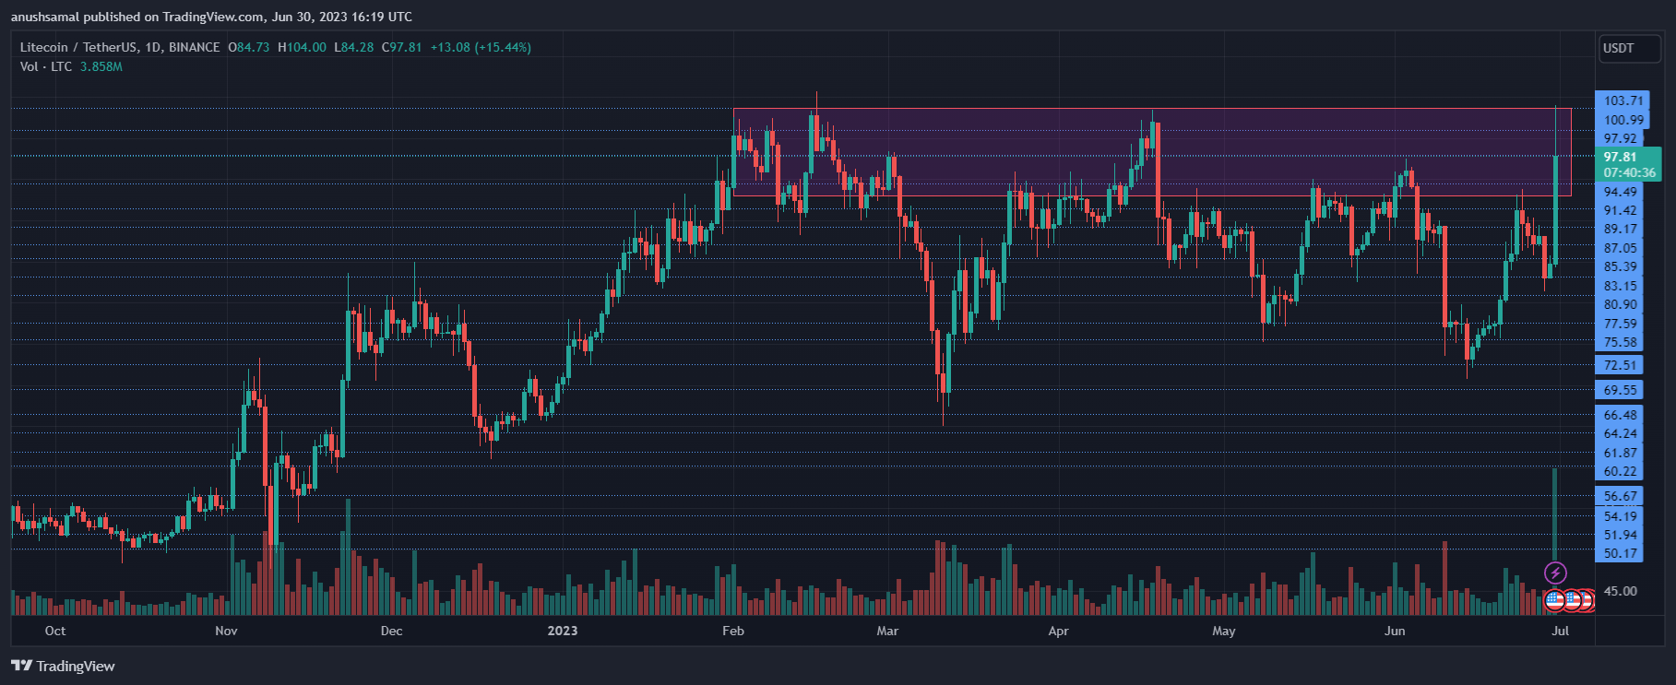Image resolution: width=1676 pixels, height=685 pixels.
Task: Click the Vol · LTC indicator label
Action: point(45,66)
